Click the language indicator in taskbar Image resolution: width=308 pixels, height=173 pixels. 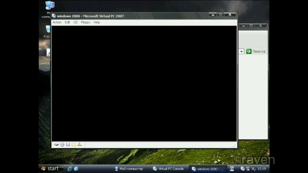(x=232, y=169)
